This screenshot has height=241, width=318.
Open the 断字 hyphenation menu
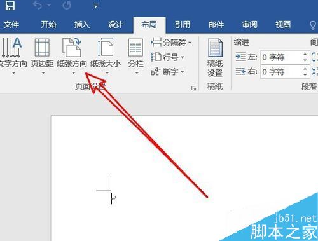[x=167, y=72]
